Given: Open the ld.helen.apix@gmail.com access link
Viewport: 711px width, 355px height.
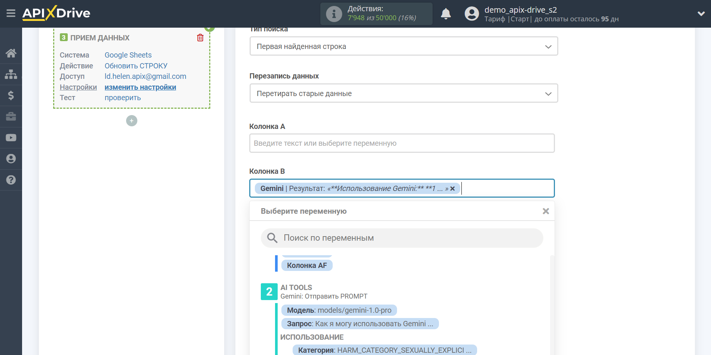Looking at the screenshot, I should click(x=145, y=76).
